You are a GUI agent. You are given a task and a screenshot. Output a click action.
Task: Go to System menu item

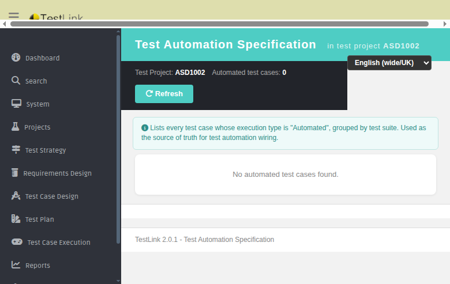(x=38, y=104)
